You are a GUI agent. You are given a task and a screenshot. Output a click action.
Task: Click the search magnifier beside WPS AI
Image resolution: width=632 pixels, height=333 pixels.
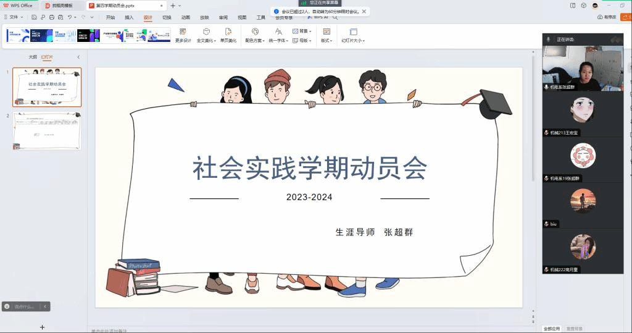tap(335, 17)
